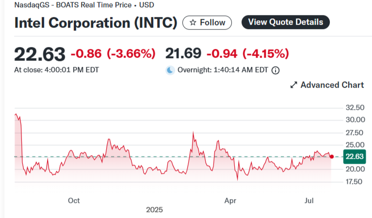Click the green 22.63 price tag on chart
372x218 pixels.
(354, 156)
